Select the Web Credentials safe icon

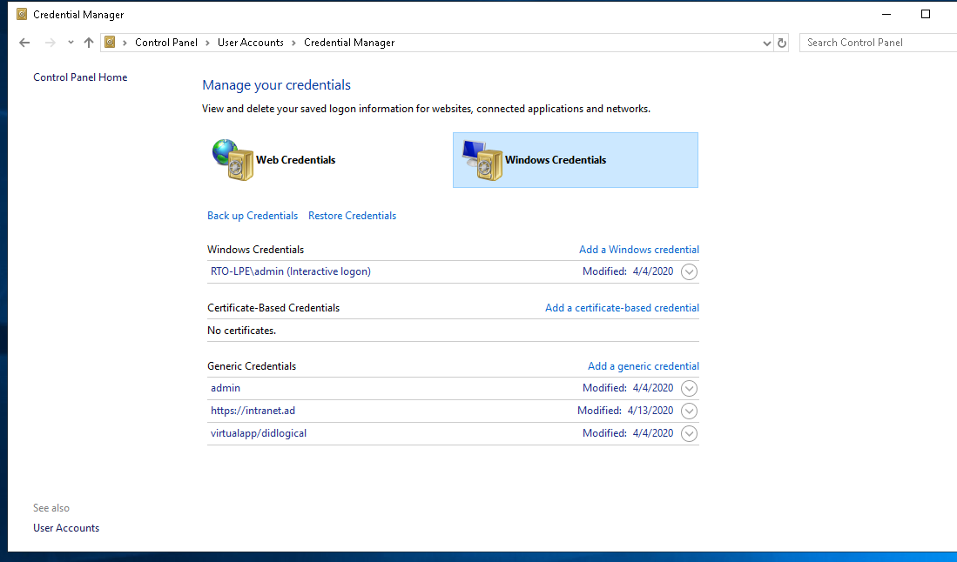click(x=233, y=160)
